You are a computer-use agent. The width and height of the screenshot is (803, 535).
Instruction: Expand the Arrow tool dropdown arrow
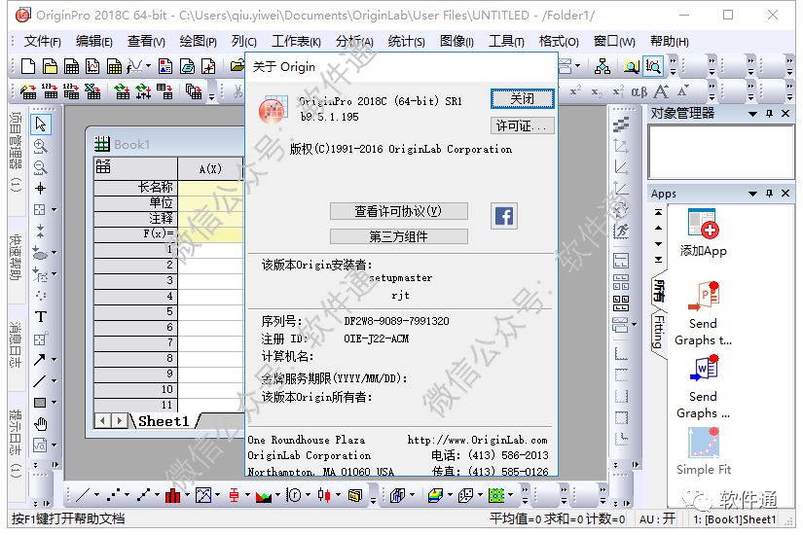(54, 359)
